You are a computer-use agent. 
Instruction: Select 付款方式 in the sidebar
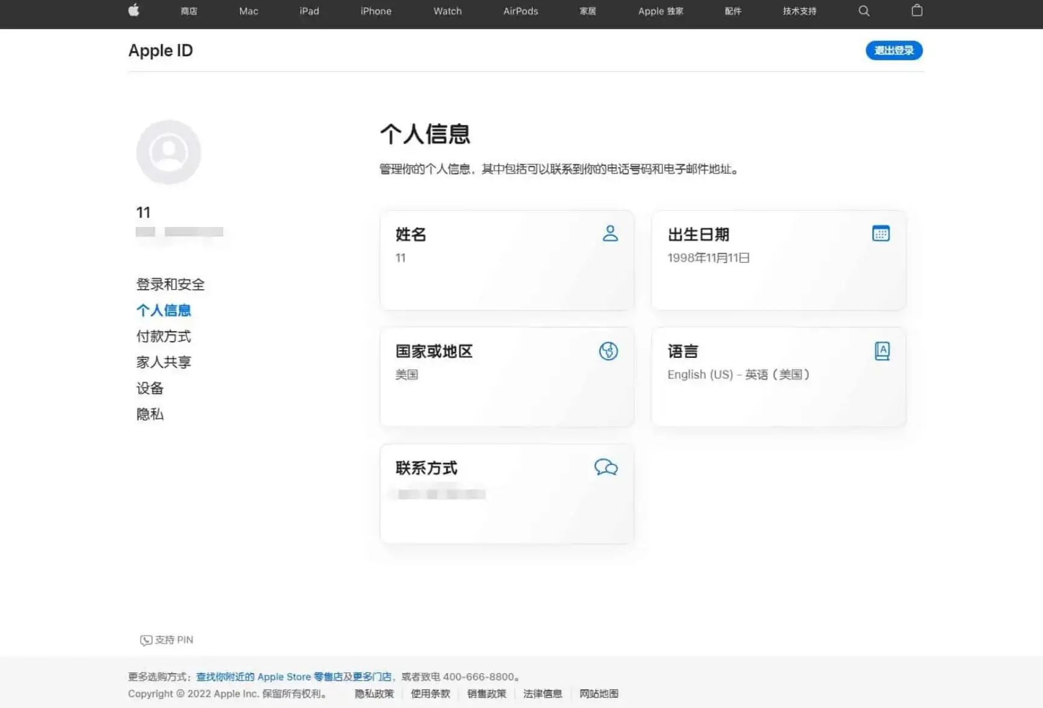coord(163,336)
